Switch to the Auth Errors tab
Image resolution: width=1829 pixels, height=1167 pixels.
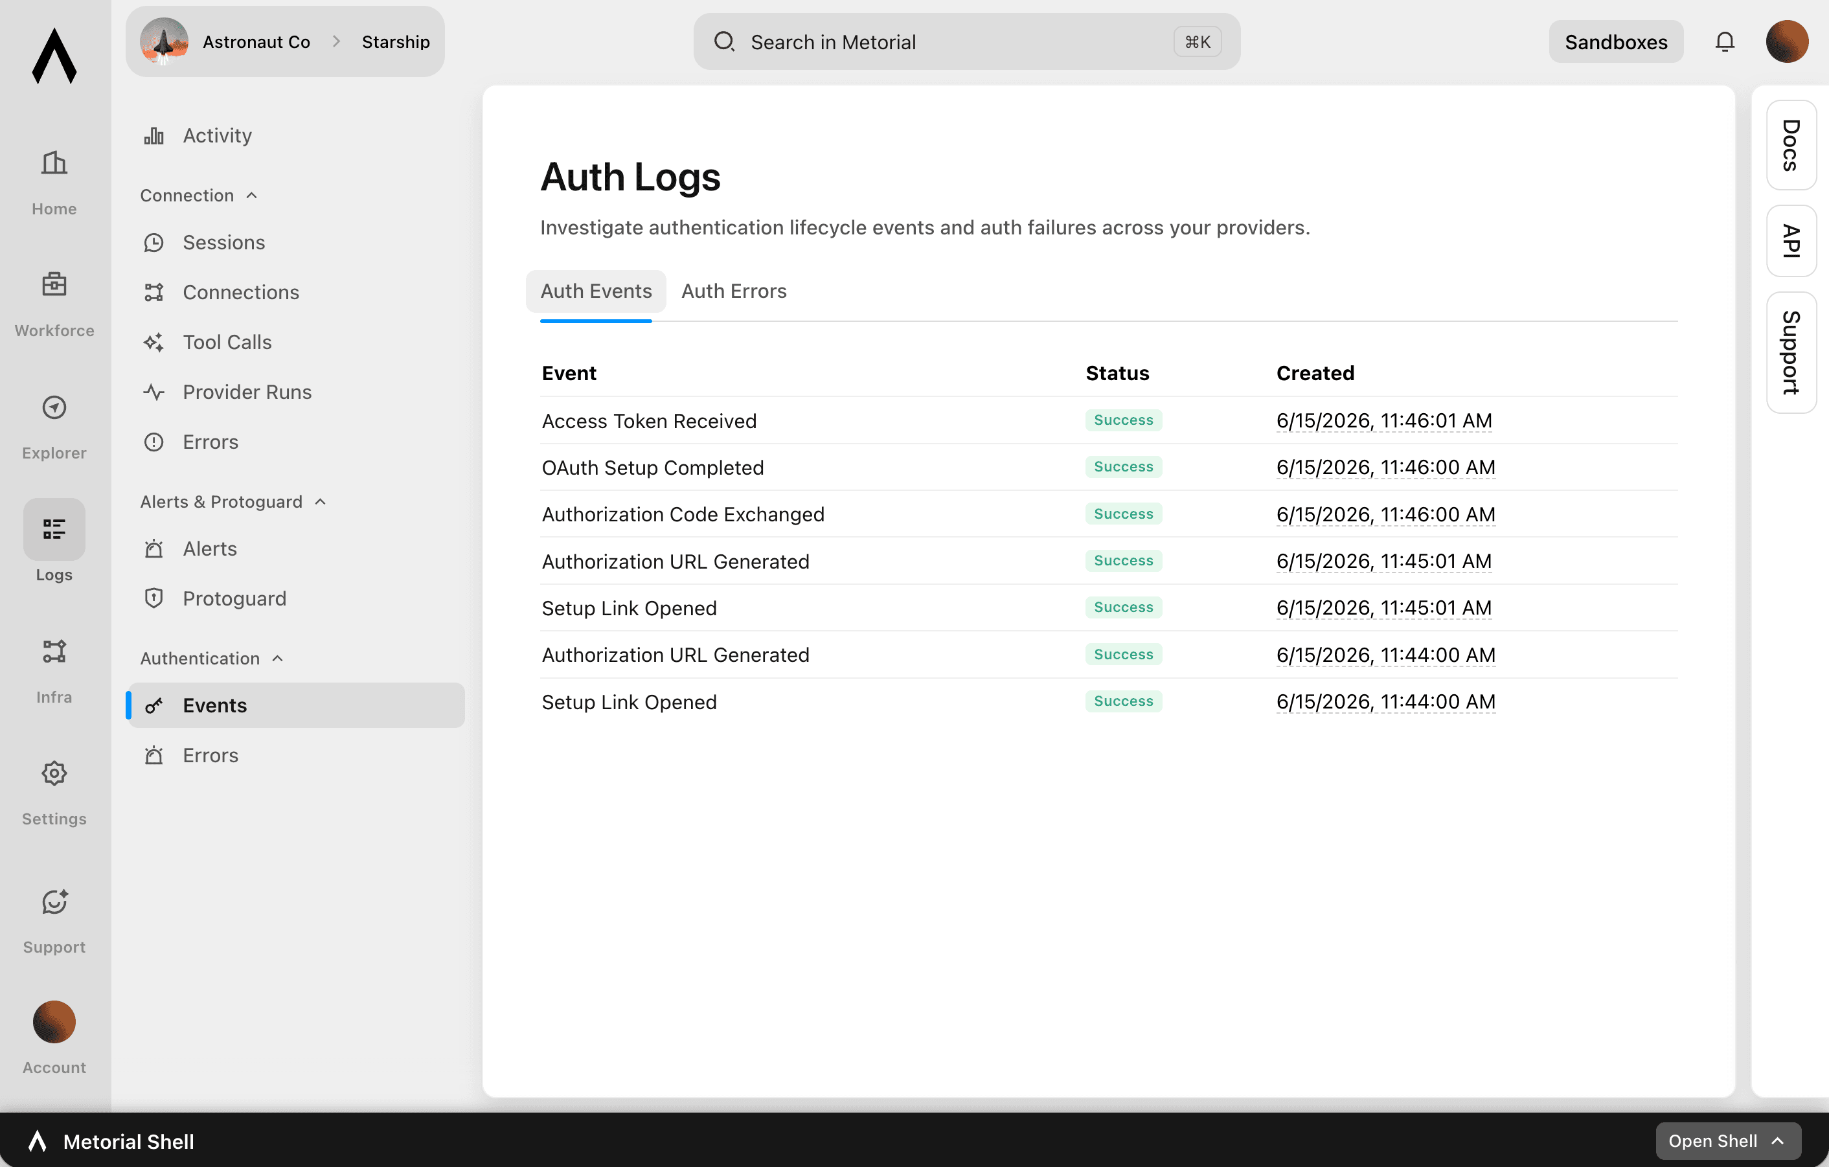point(734,291)
